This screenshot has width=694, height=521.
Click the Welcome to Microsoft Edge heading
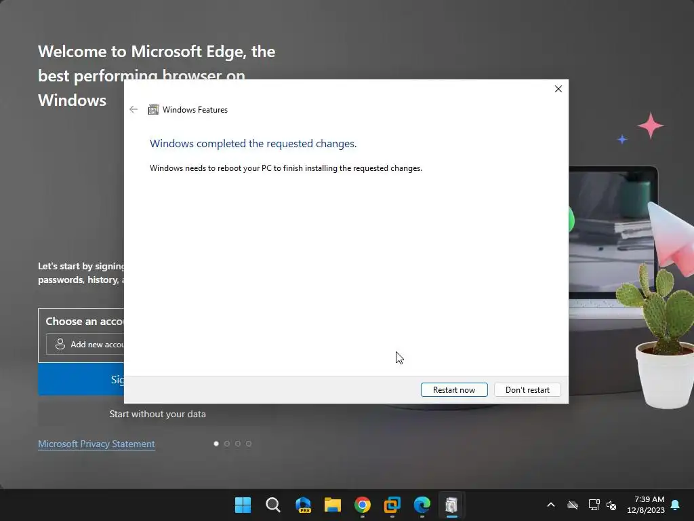[157, 76]
